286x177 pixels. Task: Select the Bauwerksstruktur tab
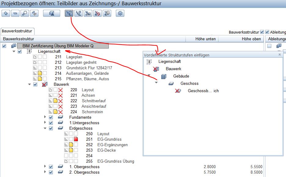pyautogui.click(x=17, y=31)
